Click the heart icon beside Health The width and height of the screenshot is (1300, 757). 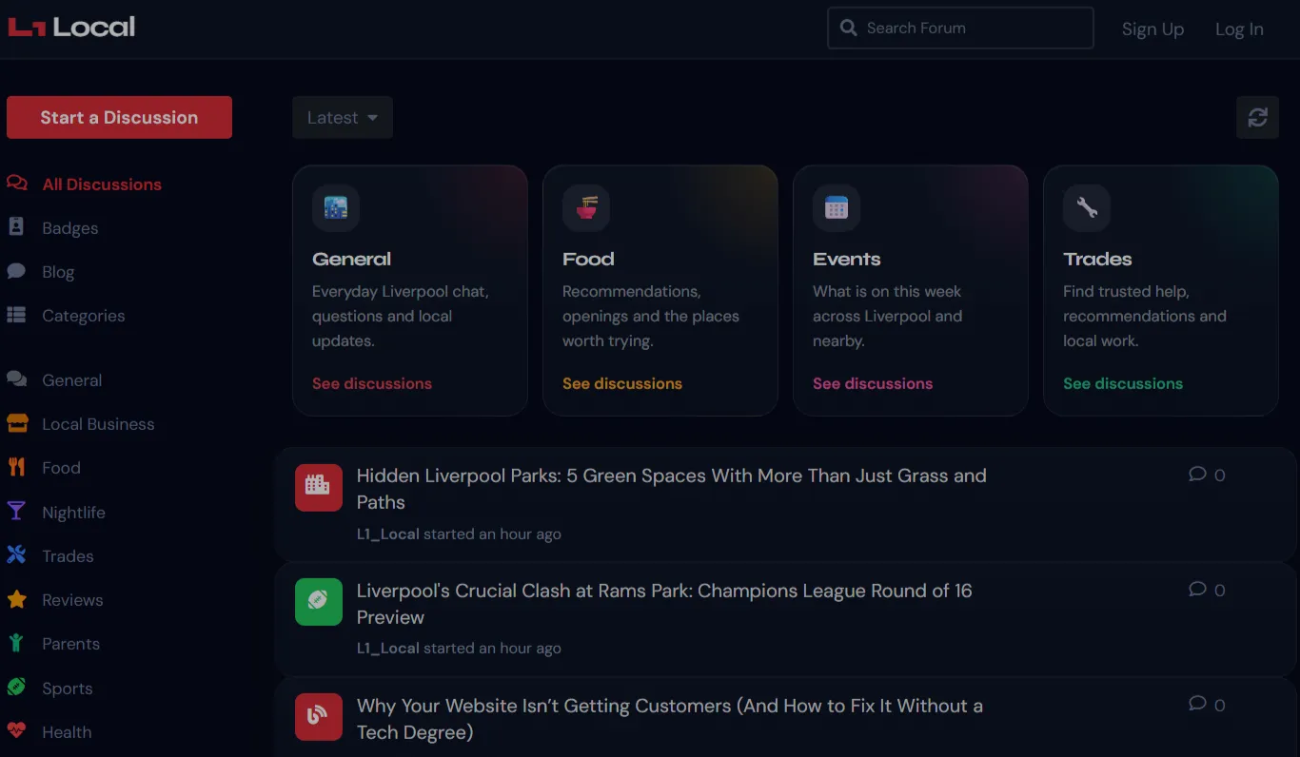17,731
